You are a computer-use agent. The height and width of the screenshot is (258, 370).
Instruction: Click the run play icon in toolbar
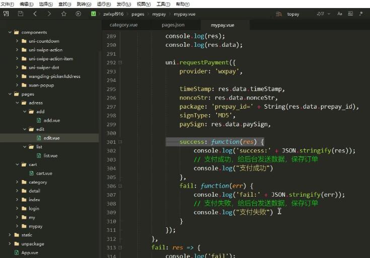(79, 14)
